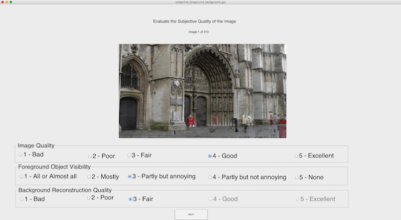The image size is (401, 220).
Task: Rate Background Reconstruction Quality '1 - Bad'
Action: [22, 199]
